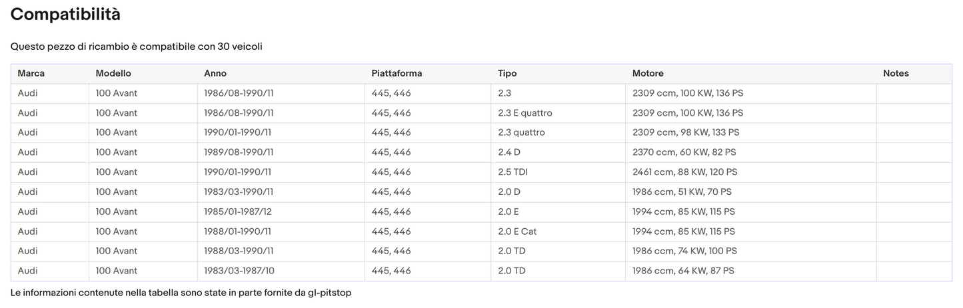This screenshot has height=308, width=963.
Task: Select the 2370 ccm, 60 KW engine cell
Action: tap(684, 152)
